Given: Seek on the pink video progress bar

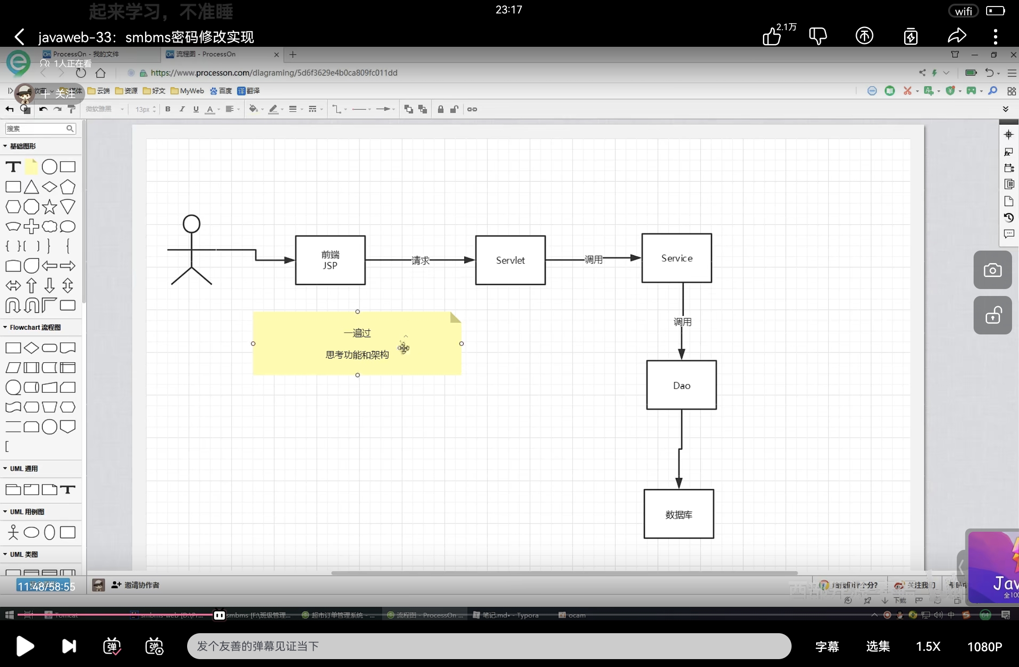Looking at the screenshot, I should tap(116, 615).
